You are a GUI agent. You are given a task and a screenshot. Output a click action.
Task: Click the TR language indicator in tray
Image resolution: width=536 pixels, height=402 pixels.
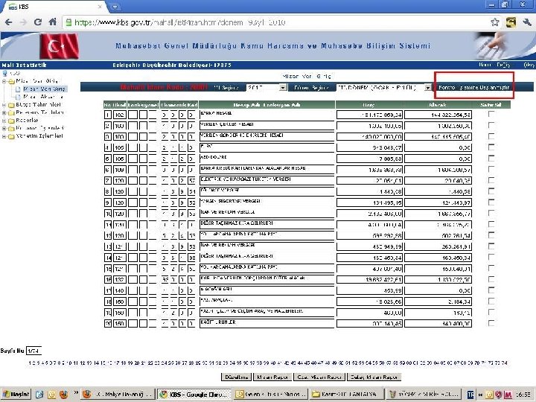(x=470, y=395)
